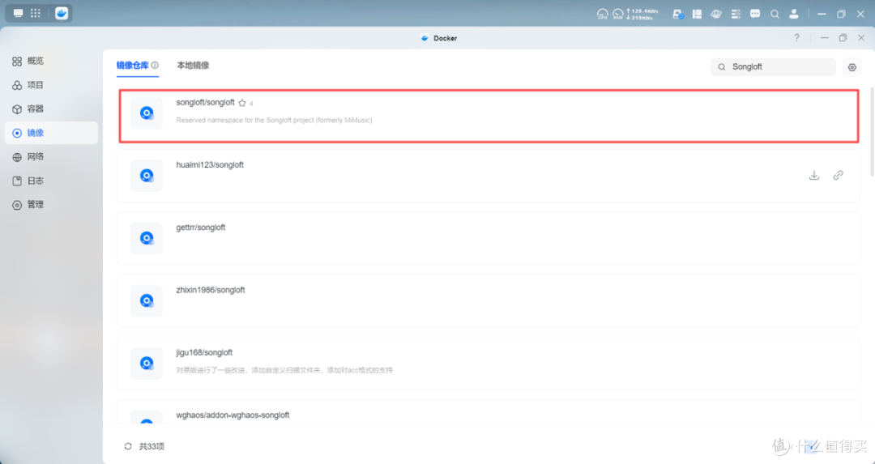Screen dimensions: 875x464
Task: Close the Docker window
Action: click(861, 38)
